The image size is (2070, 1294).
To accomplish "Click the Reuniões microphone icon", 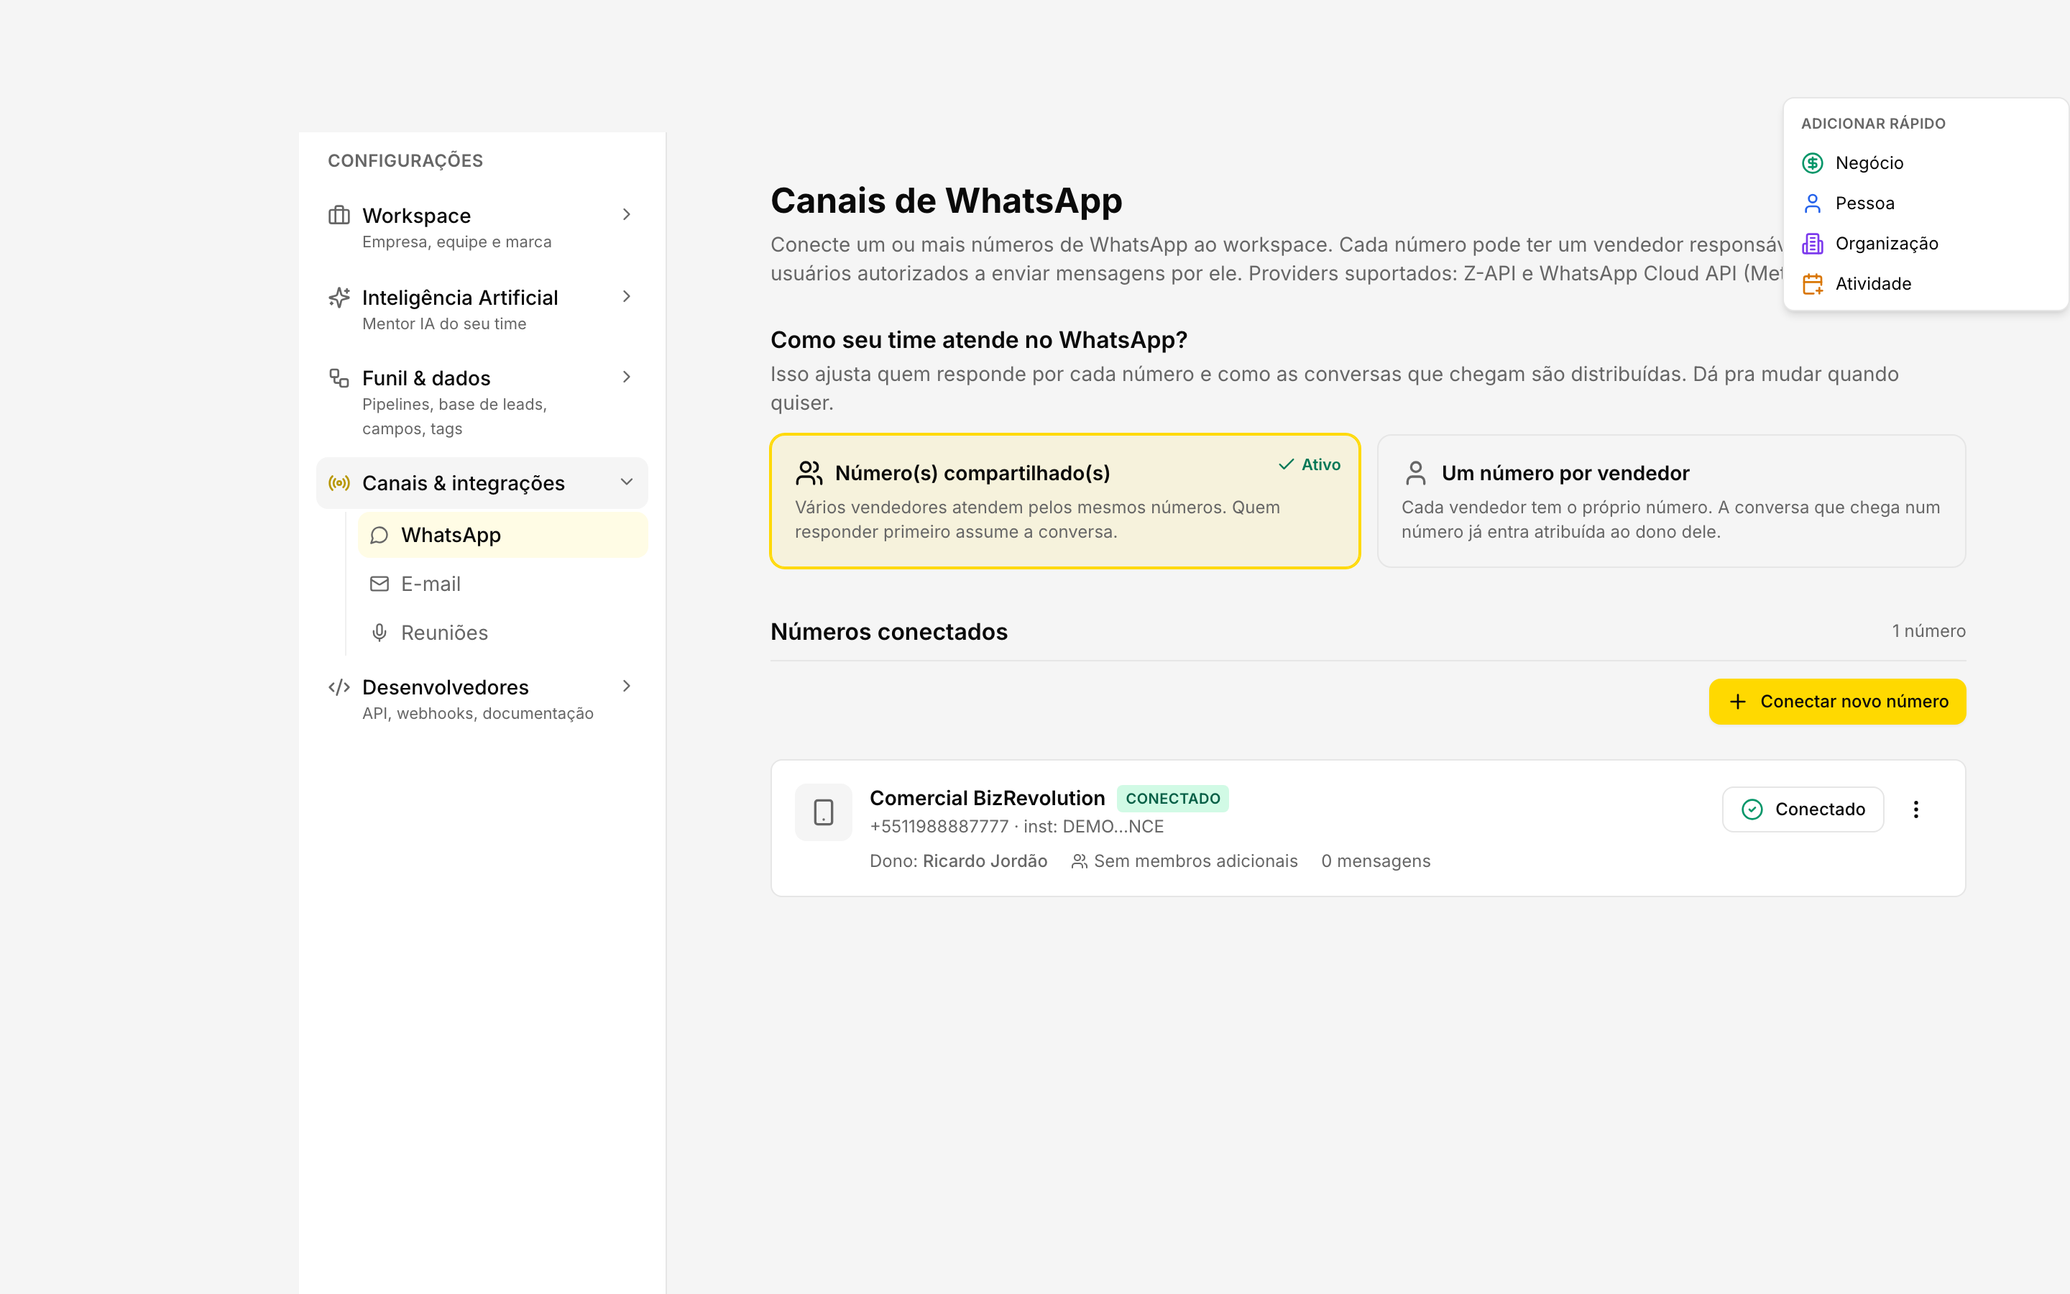I will 379,633.
